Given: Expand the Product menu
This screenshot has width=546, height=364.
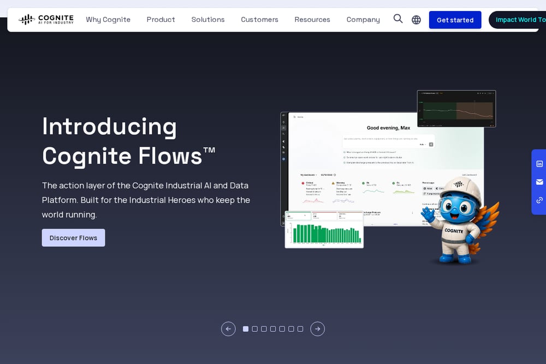Looking at the screenshot, I should (161, 20).
